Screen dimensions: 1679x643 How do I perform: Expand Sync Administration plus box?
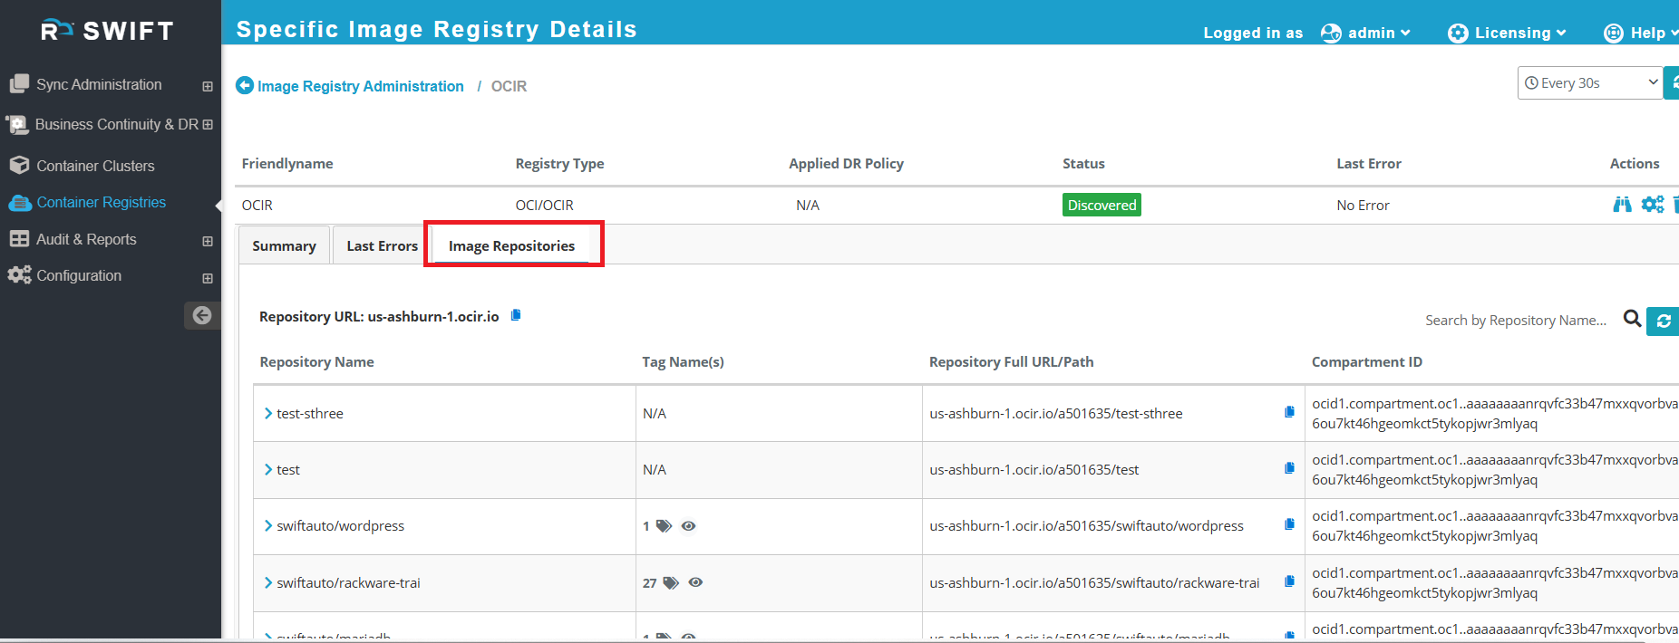(208, 86)
